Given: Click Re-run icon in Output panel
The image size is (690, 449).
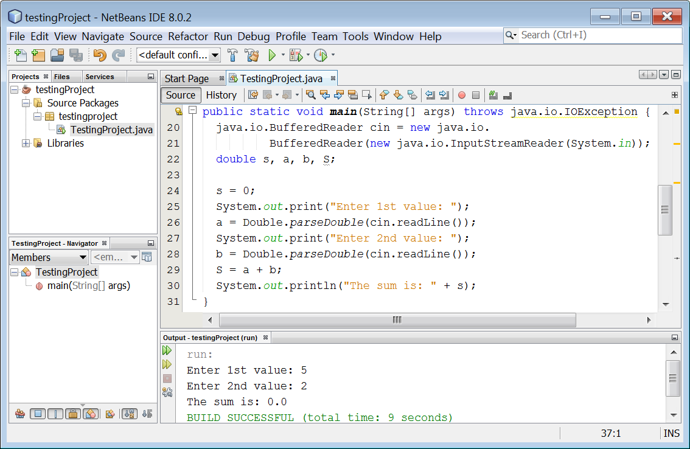Looking at the screenshot, I should pos(167,350).
